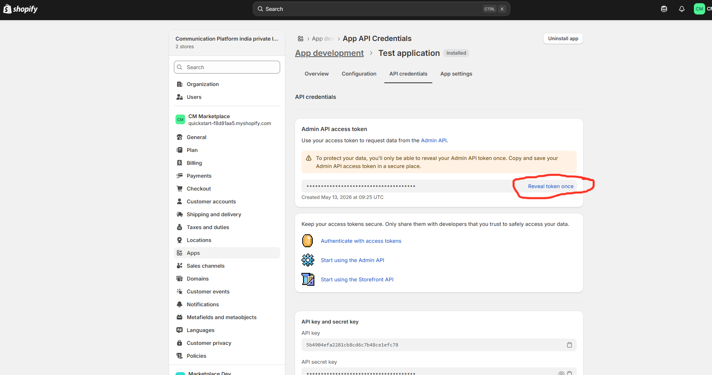Image resolution: width=712 pixels, height=375 pixels.
Task: Open Checkout settings
Action: click(227, 189)
